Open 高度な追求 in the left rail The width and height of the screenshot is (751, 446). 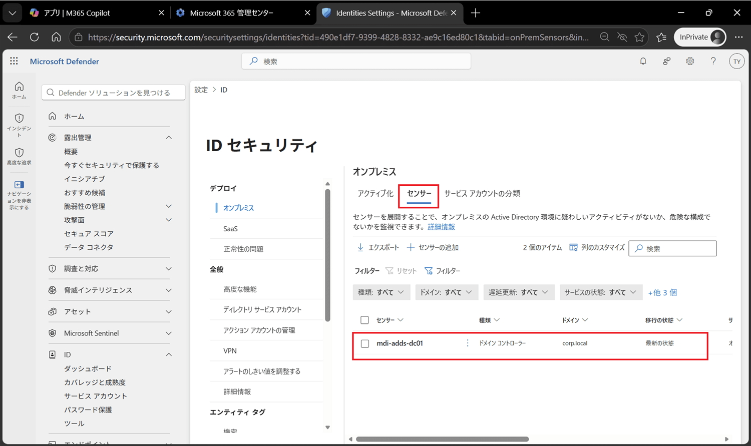19,156
